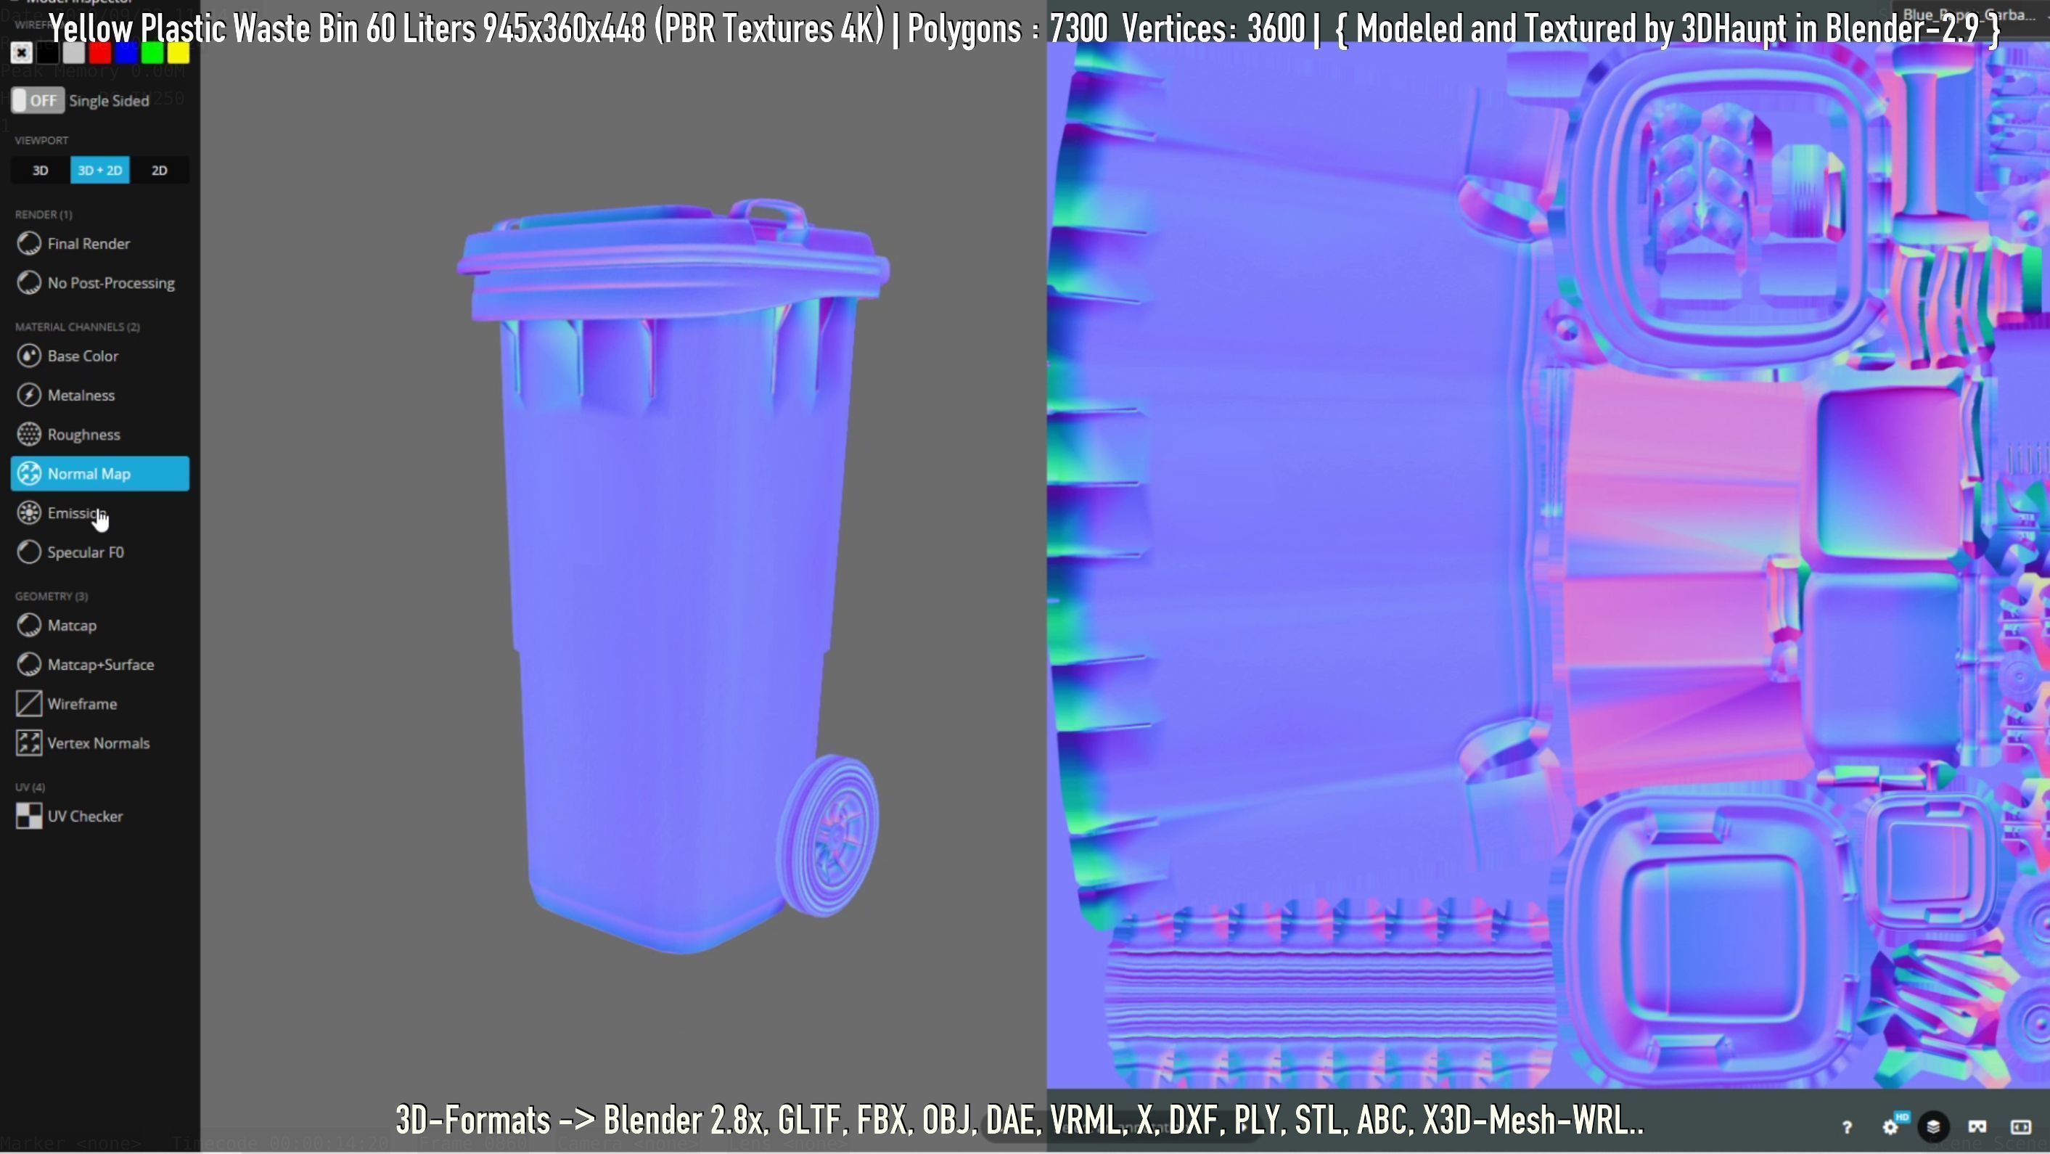The image size is (2050, 1154).
Task: Click the UV (4) section header
Action: [30, 787]
